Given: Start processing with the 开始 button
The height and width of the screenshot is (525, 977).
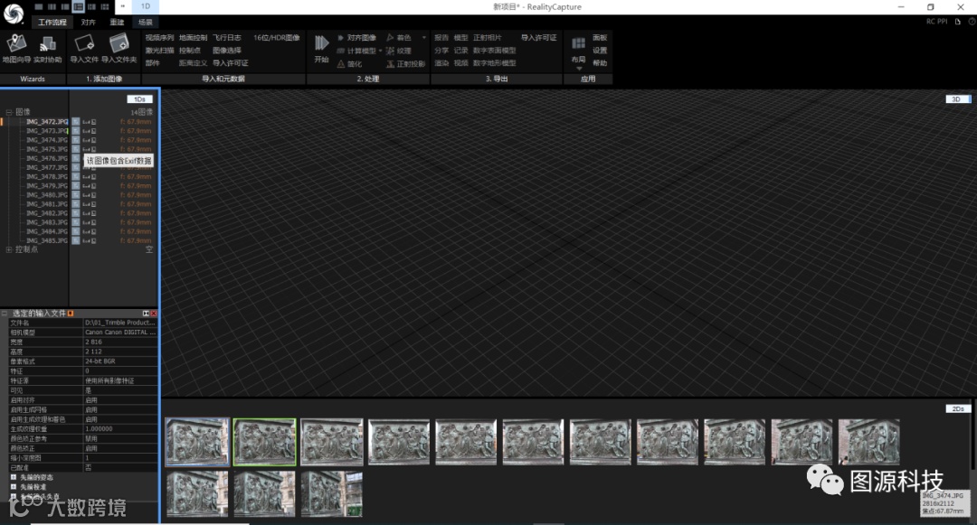Looking at the screenshot, I should [x=321, y=49].
